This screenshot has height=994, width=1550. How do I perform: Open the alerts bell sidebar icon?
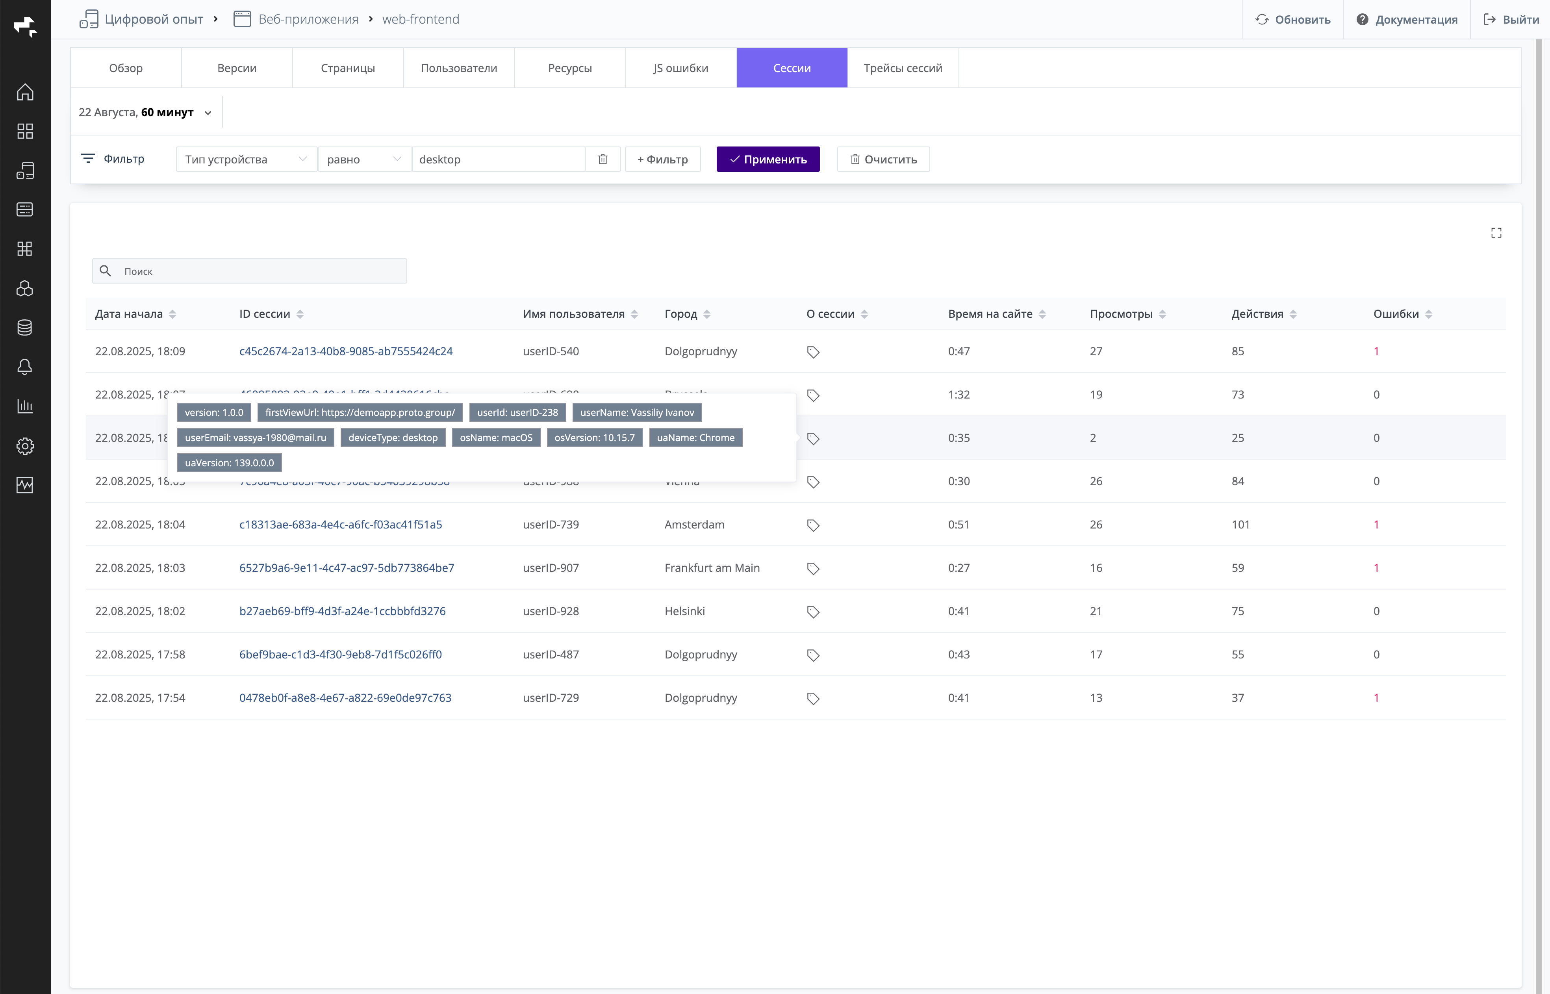pos(24,367)
